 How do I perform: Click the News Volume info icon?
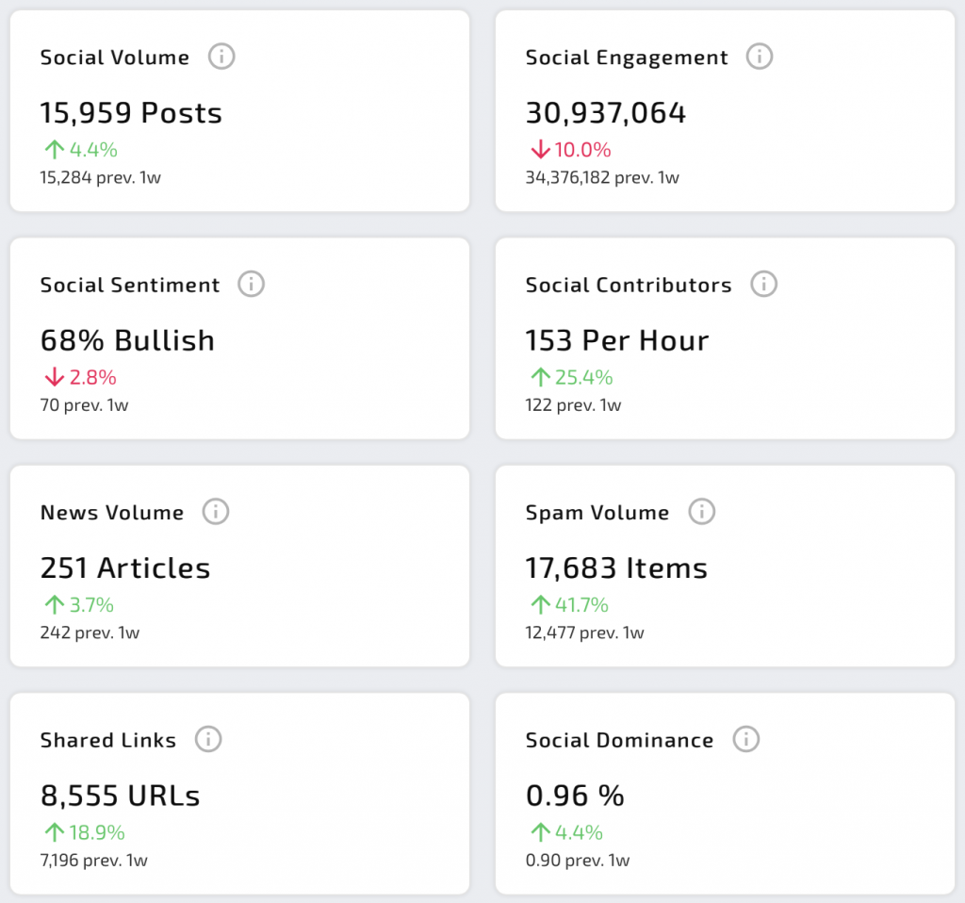coord(216,512)
